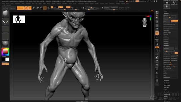This screenshot has width=181, height=102.
Task: Toggle Smt option next to Divide
Action: coord(174,21)
